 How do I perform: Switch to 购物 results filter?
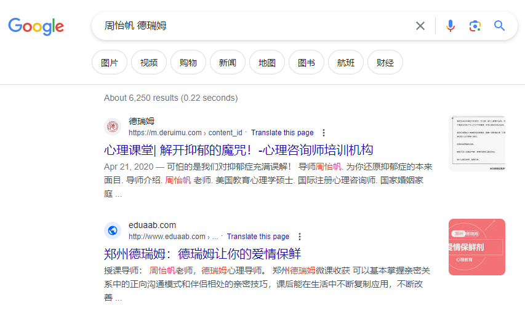(188, 62)
